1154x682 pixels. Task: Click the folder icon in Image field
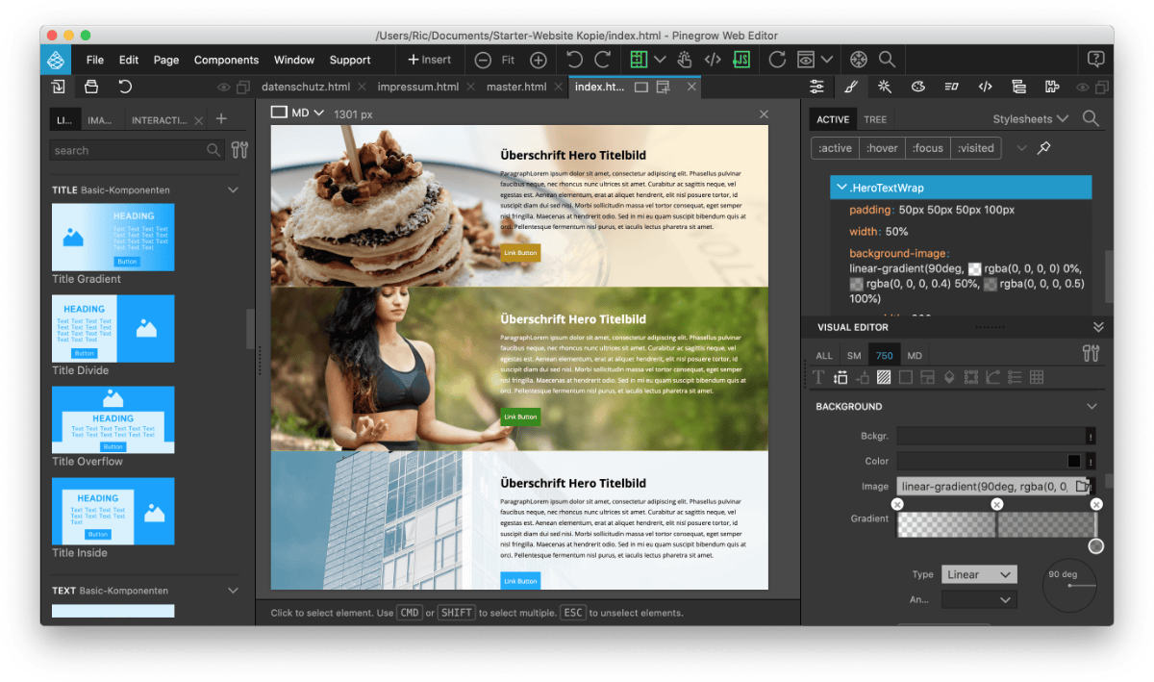pyautogui.click(x=1081, y=487)
